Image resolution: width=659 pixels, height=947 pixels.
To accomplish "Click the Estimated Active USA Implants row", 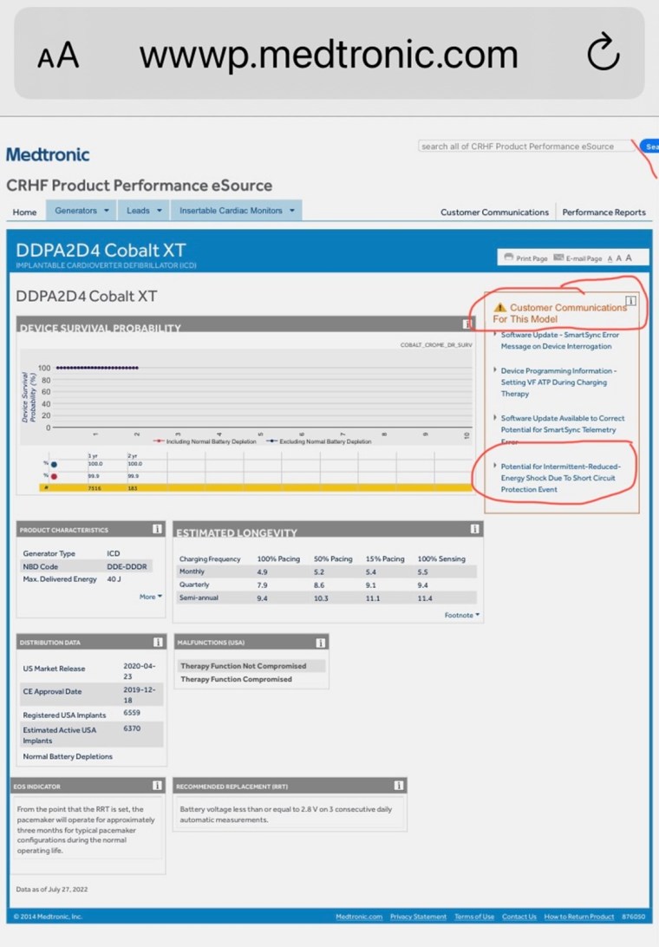I will tap(92, 735).
